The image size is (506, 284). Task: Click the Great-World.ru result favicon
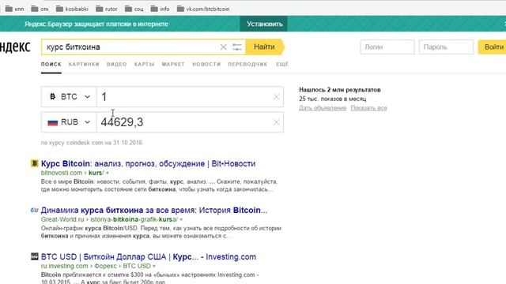pos(35,210)
